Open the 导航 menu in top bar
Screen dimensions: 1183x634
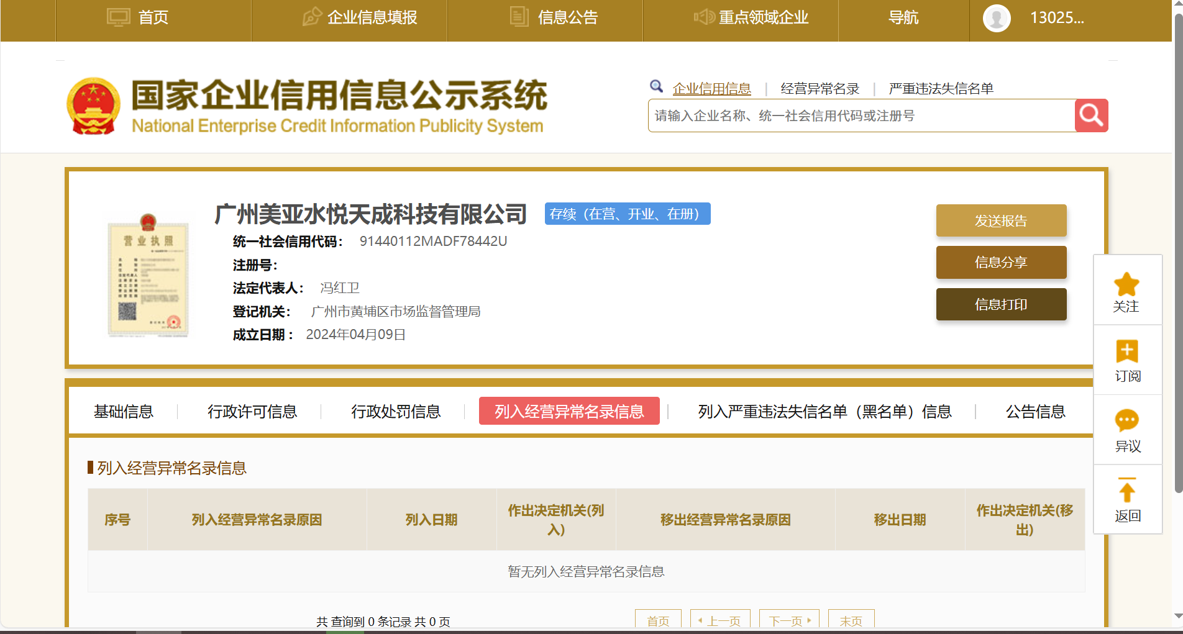tap(903, 17)
